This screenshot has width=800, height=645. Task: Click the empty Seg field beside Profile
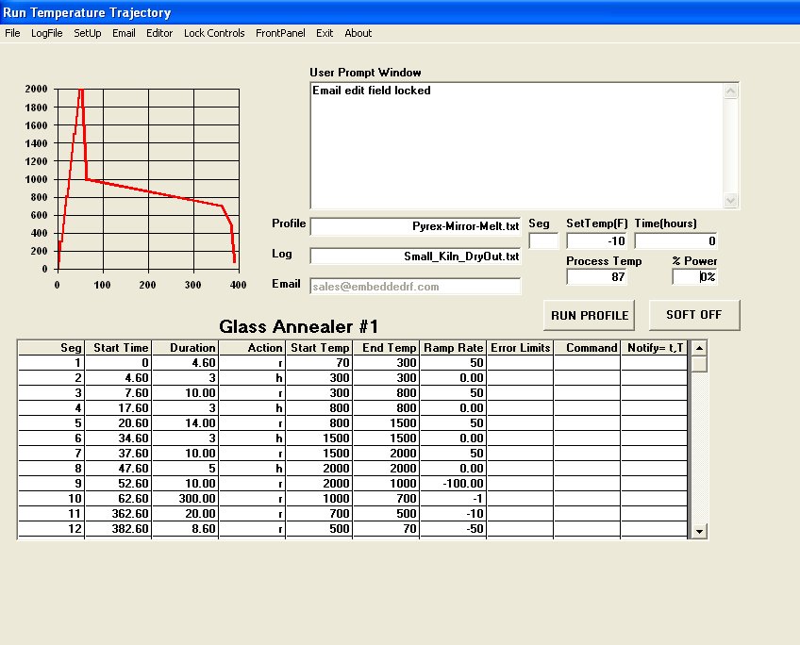click(543, 240)
